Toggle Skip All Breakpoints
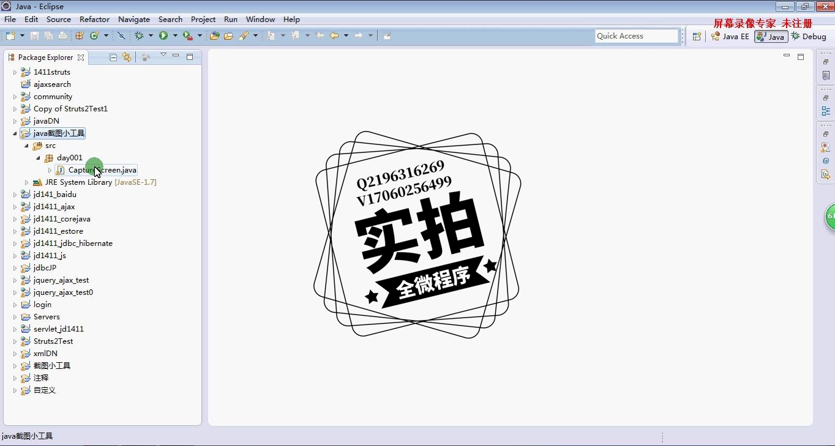Screen dimensions: 835x446 coord(121,35)
